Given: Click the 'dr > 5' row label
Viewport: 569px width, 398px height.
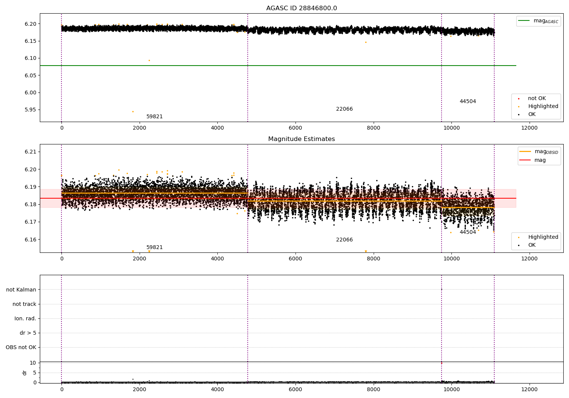Looking at the screenshot, I should click(28, 333).
